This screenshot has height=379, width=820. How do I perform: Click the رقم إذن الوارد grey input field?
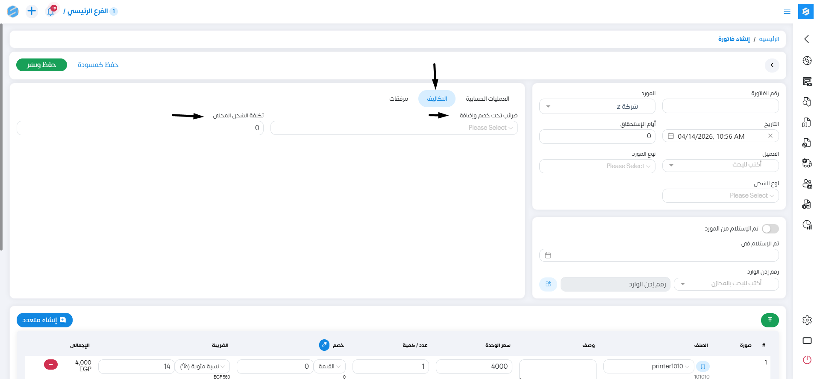615,284
